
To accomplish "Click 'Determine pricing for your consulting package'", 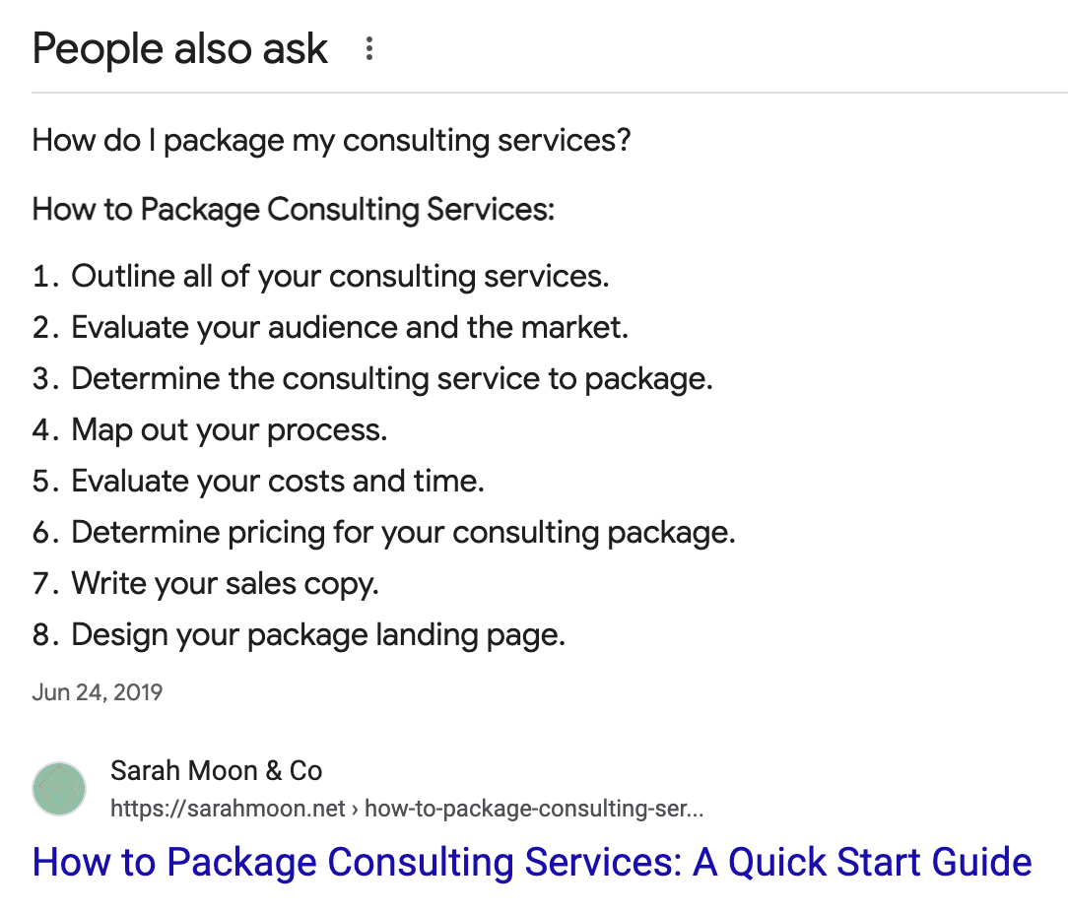I will tap(403, 532).
